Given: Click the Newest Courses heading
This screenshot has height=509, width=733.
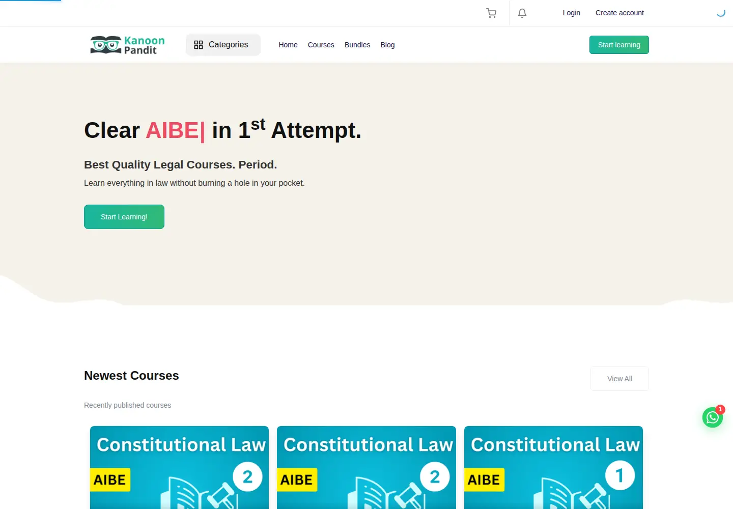Looking at the screenshot, I should 131,376.
